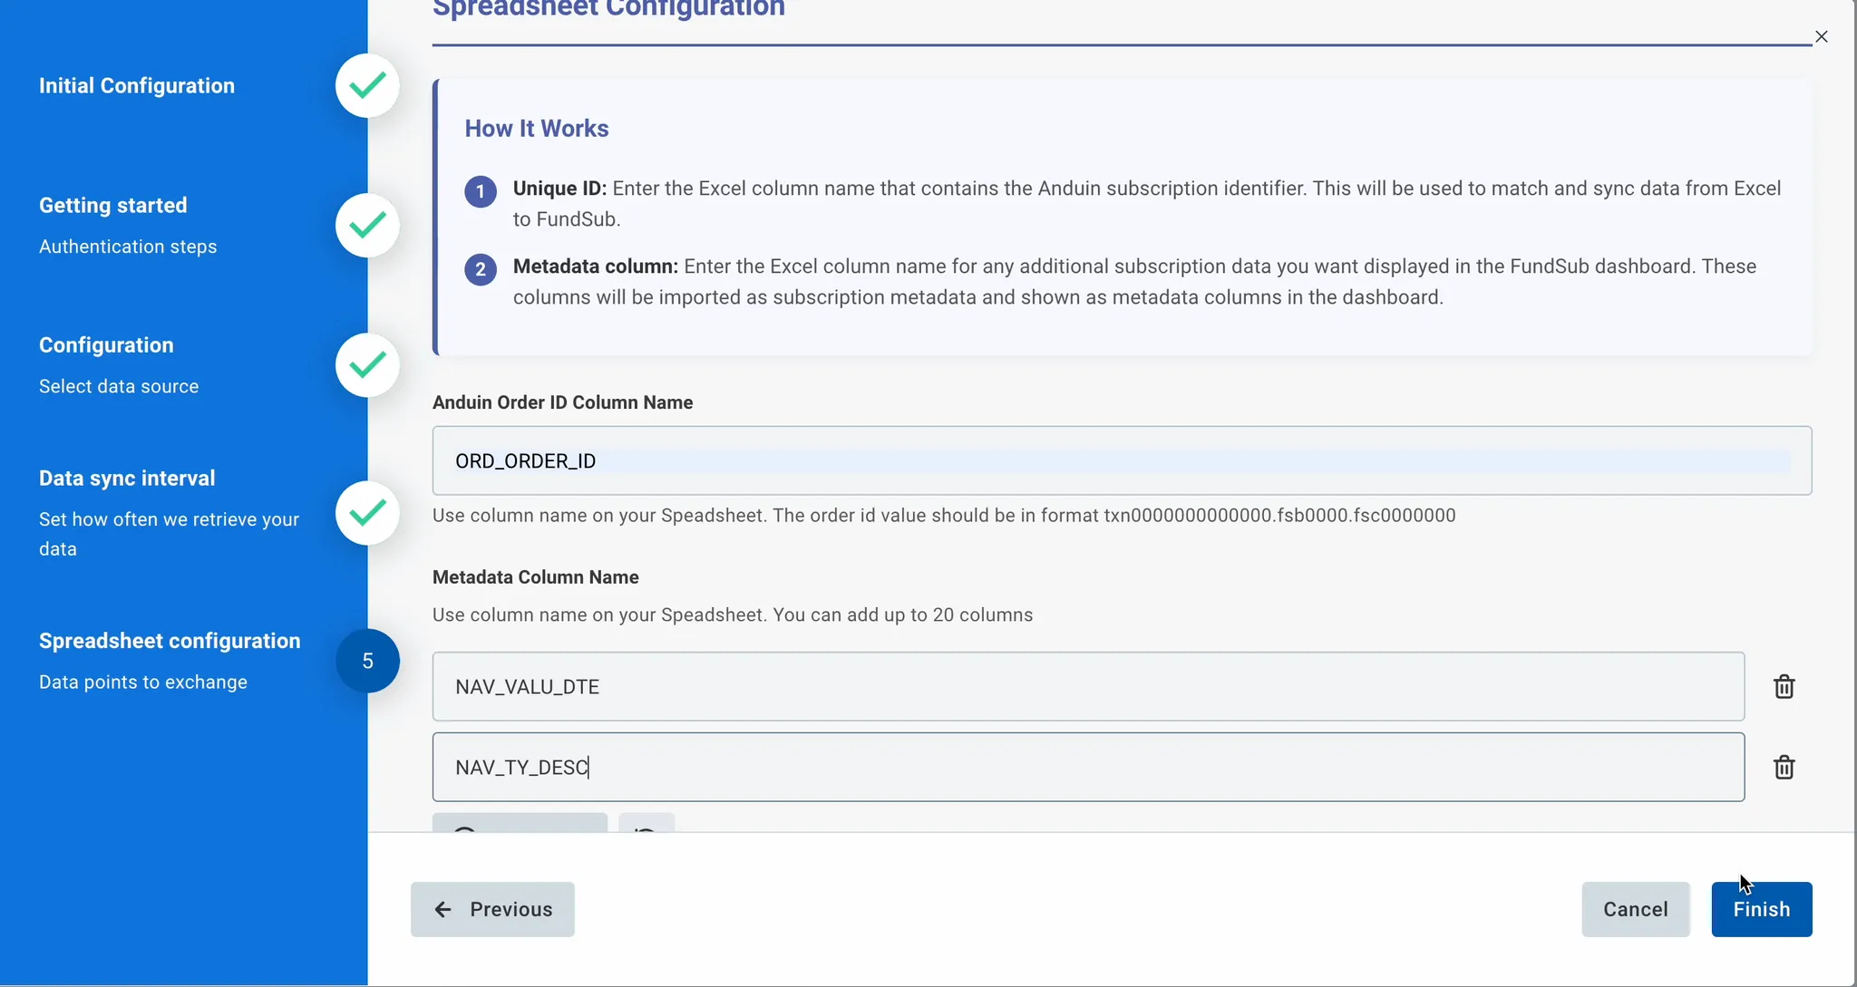Go back with the Previous button
Screen dimensions: 1857x987
pos(492,909)
